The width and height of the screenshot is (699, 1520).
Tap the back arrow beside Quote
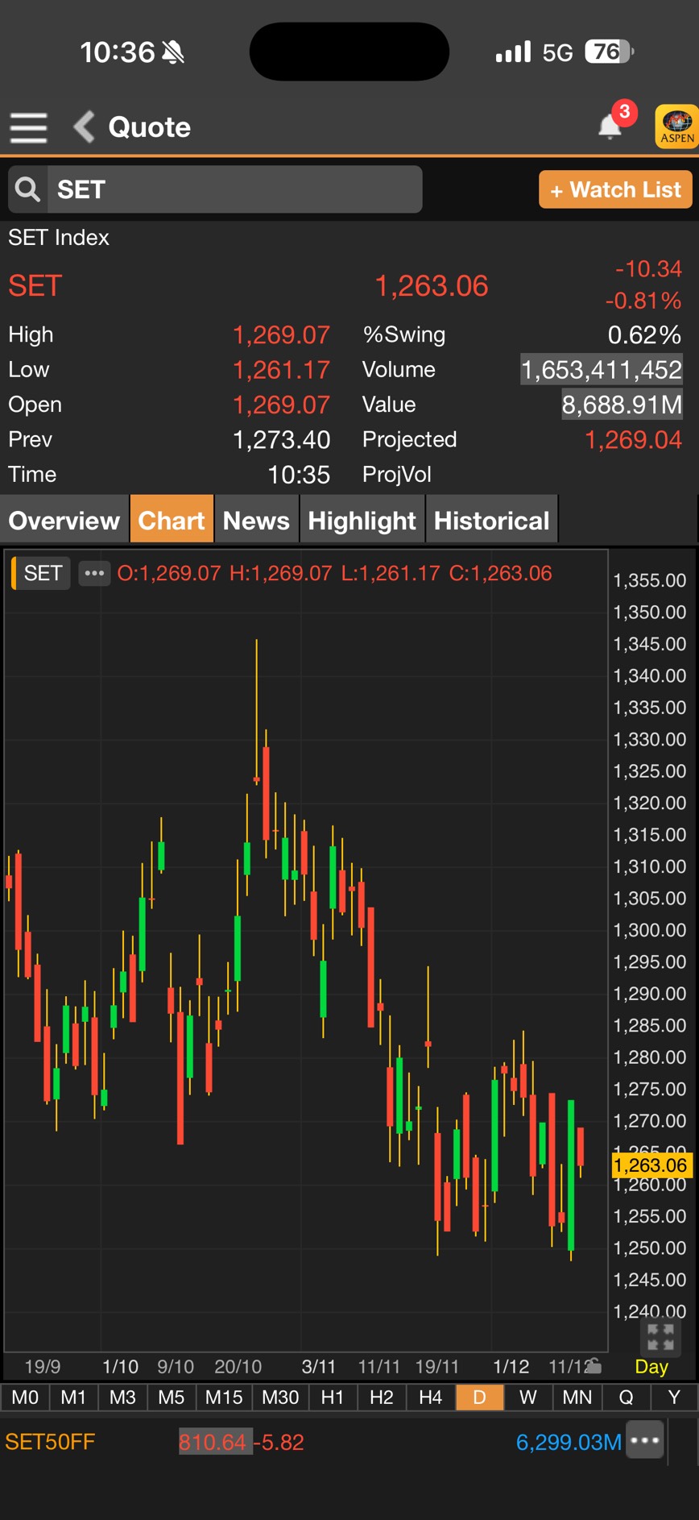coord(84,127)
